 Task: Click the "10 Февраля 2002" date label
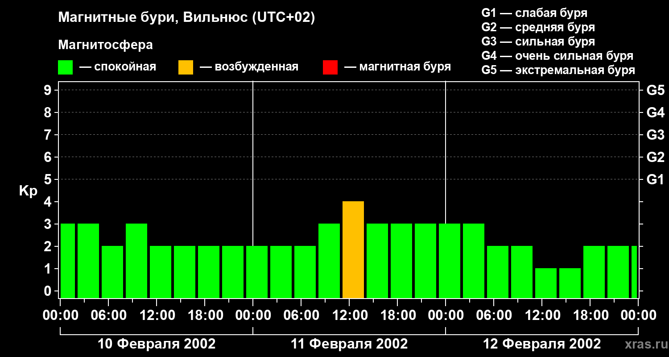tap(157, 344)
